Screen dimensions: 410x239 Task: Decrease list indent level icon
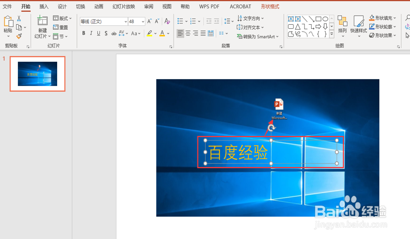click(209, 21)
